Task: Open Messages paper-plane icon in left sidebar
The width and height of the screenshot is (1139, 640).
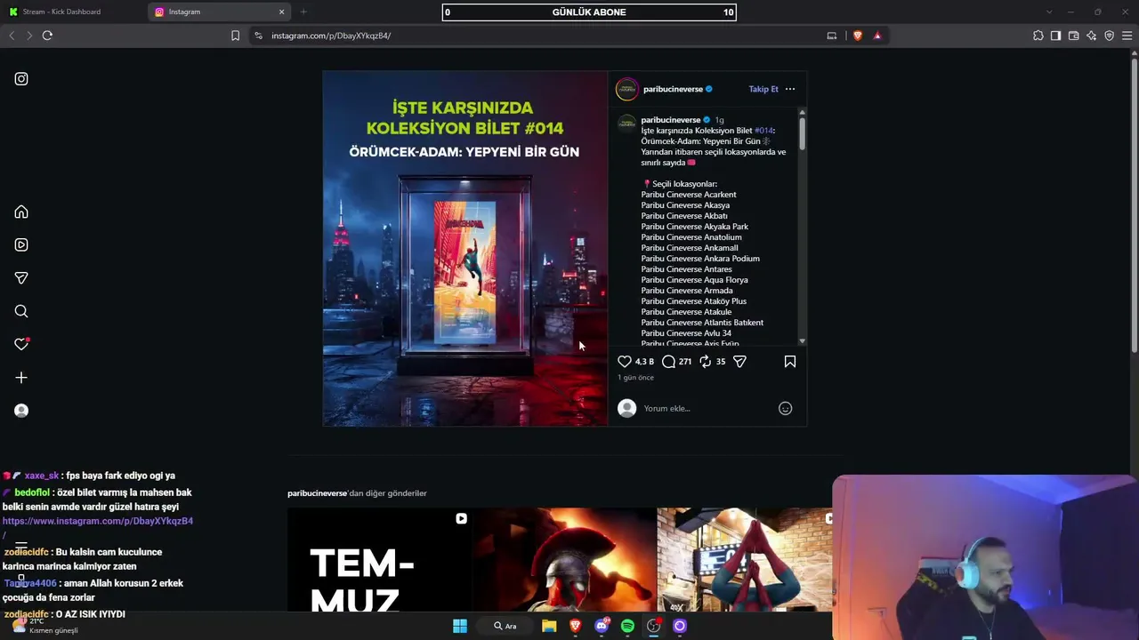Action: point(21,278)
